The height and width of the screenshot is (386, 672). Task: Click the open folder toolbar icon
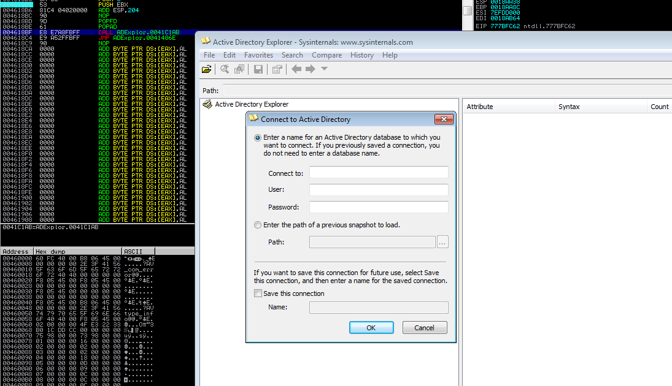click(207, 69)
